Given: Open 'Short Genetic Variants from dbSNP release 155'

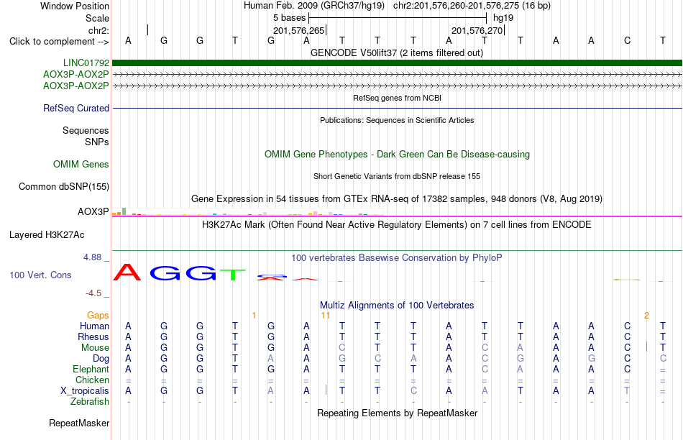Looking at the screenshot, I should coord(397,176).
